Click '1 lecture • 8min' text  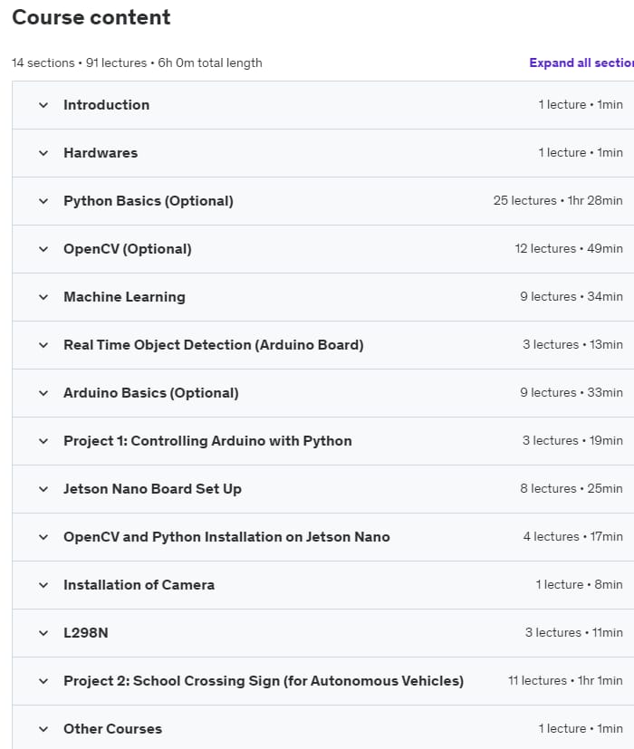pyautogui.click(x=579, y=585)
